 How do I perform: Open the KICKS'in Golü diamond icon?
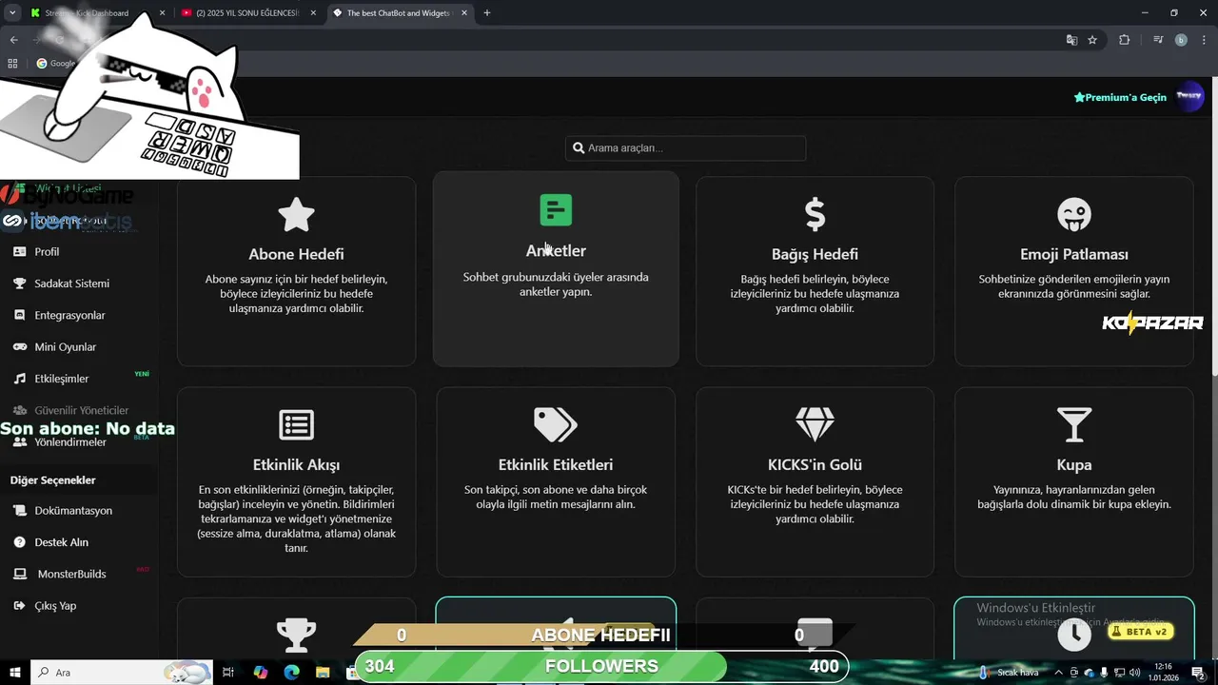[x=815, y=425]
